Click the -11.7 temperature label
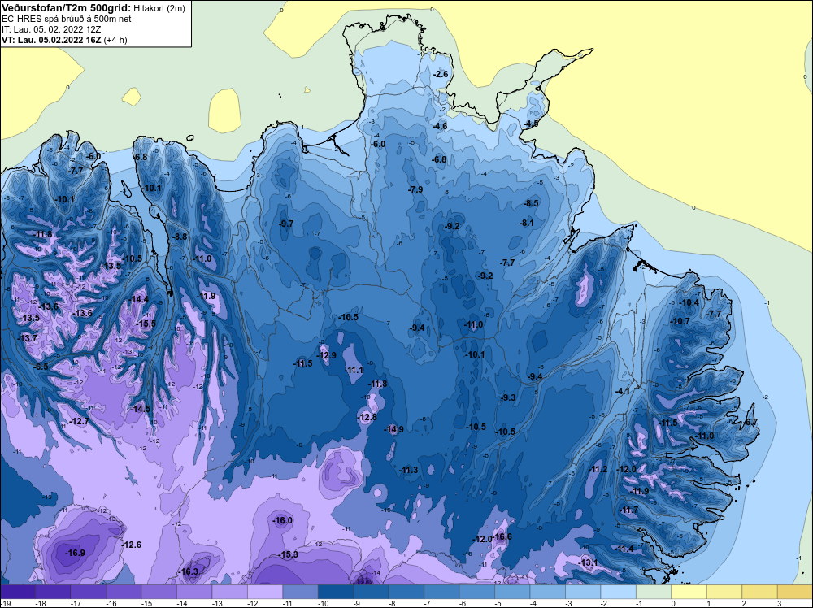This screenshot has width=813, height=608. point(629,510)
